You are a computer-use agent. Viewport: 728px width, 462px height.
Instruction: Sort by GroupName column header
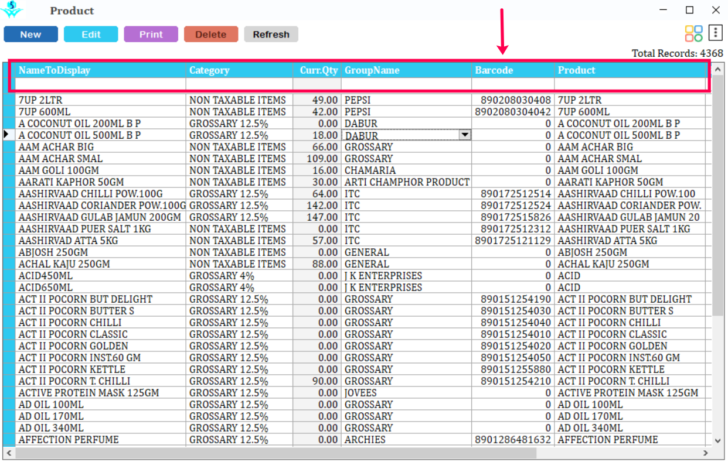tap(406, 70)
